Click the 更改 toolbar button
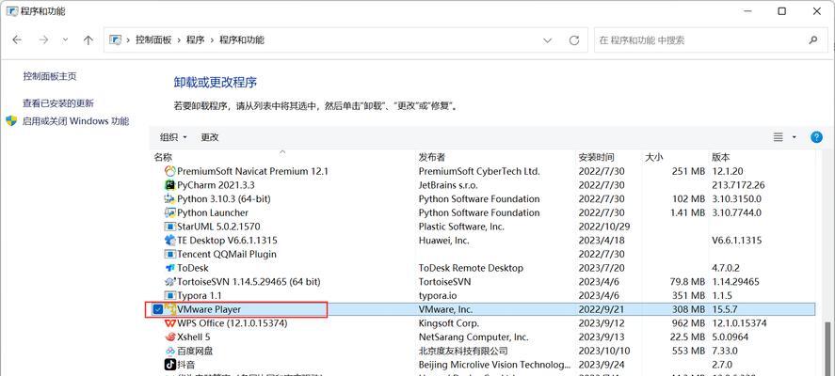This screenshot has width=835, height=376. pos(210,137)
